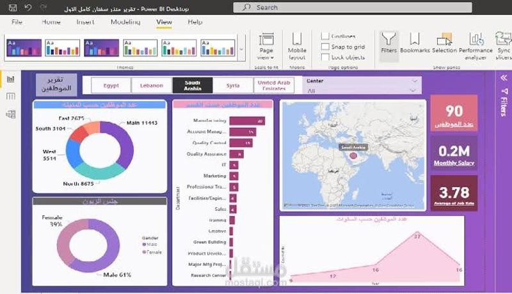Select the Egypt slicer button

point(111,86)
